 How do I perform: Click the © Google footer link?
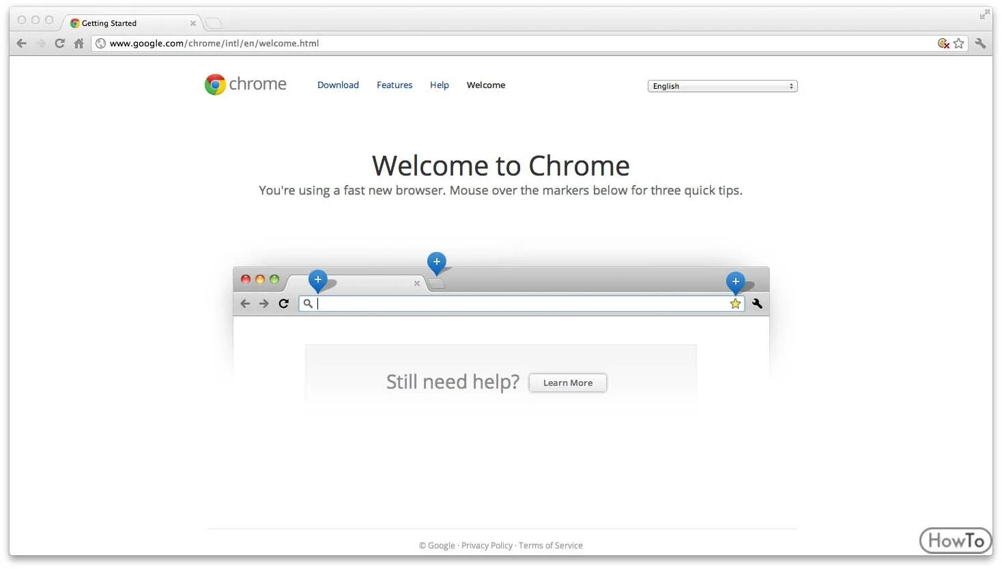coord(437,545)
